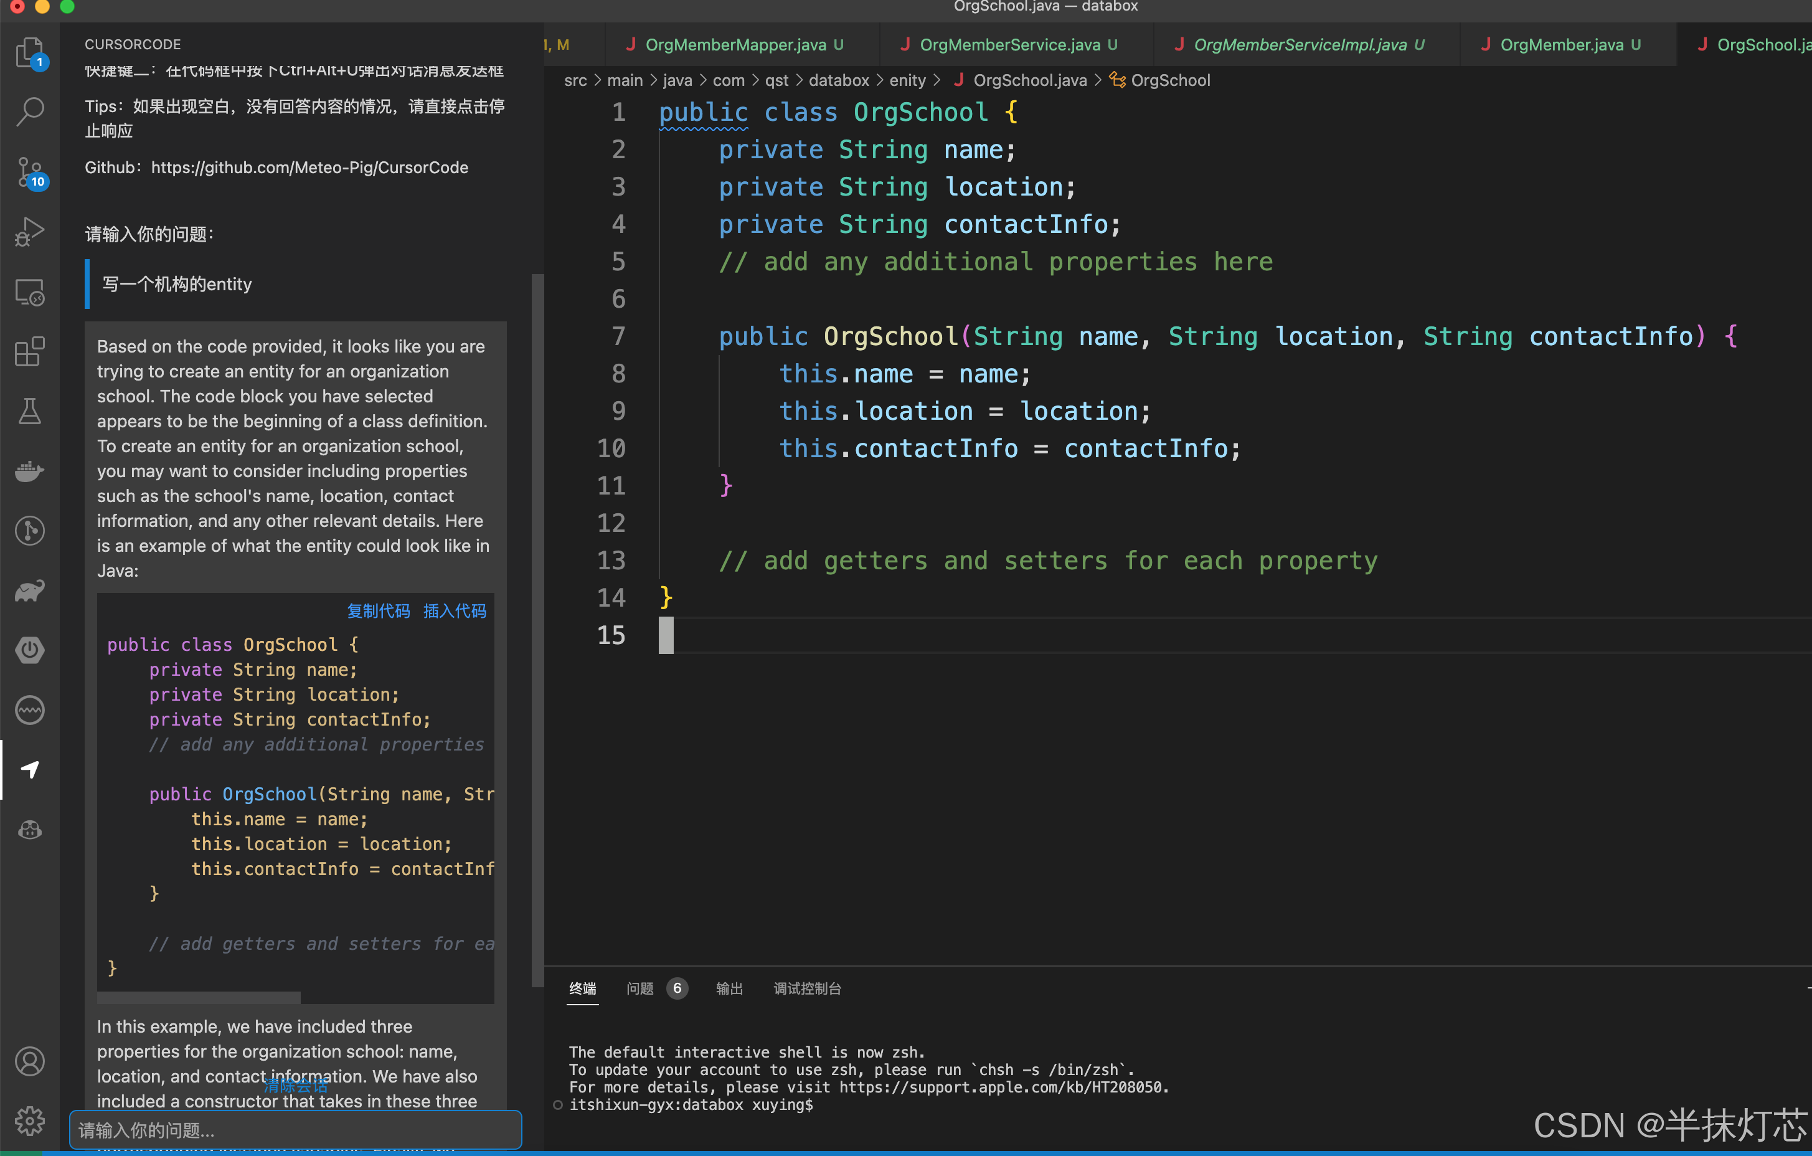Screen dimensions: 1812x1156
Task: Click the question input field
Action: (x=295, y=1130)
